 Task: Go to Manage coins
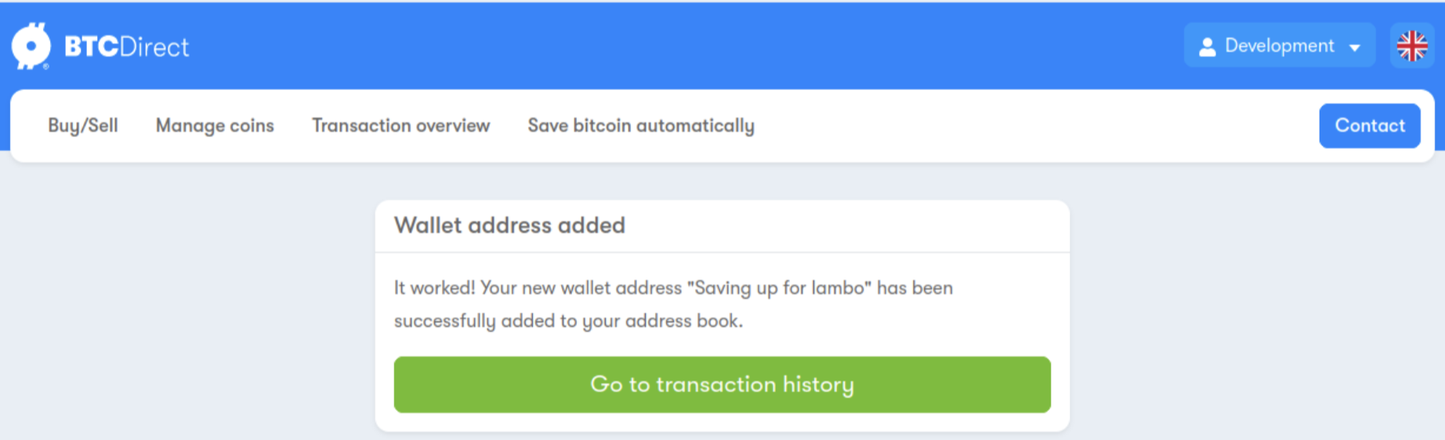[x=215, y=125]
